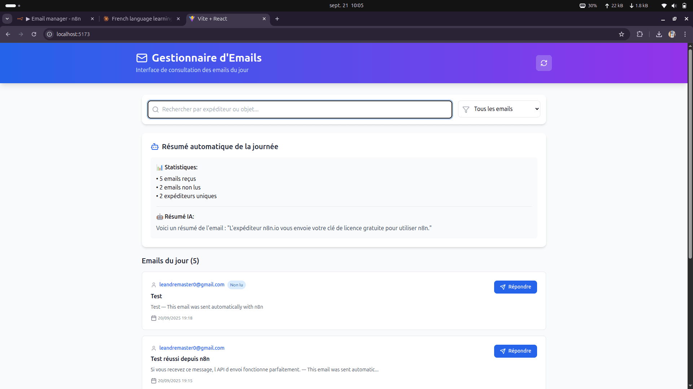The height and width of the screenshot is (389, 693).
Task: Click inside the Rechercher par expéditeur search field
Action: pos(299,109)
